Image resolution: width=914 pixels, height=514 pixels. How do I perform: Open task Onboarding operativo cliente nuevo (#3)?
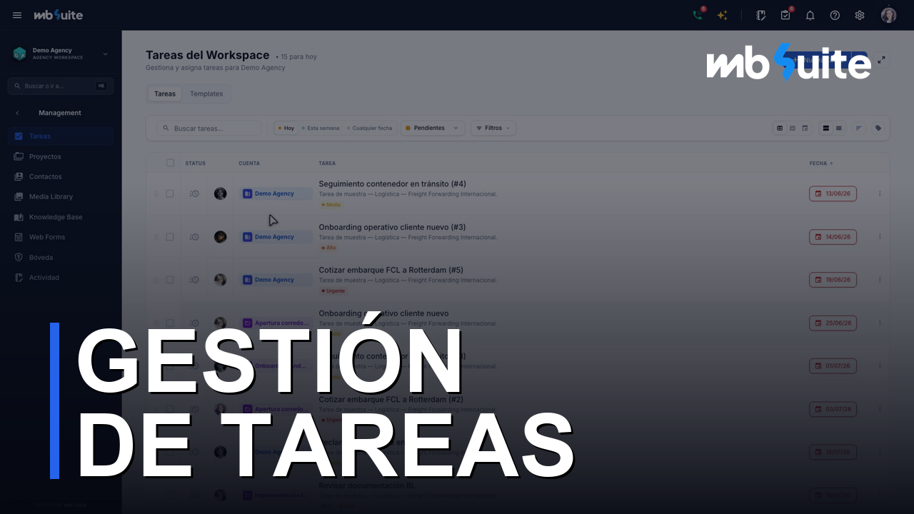click(392, 227)
